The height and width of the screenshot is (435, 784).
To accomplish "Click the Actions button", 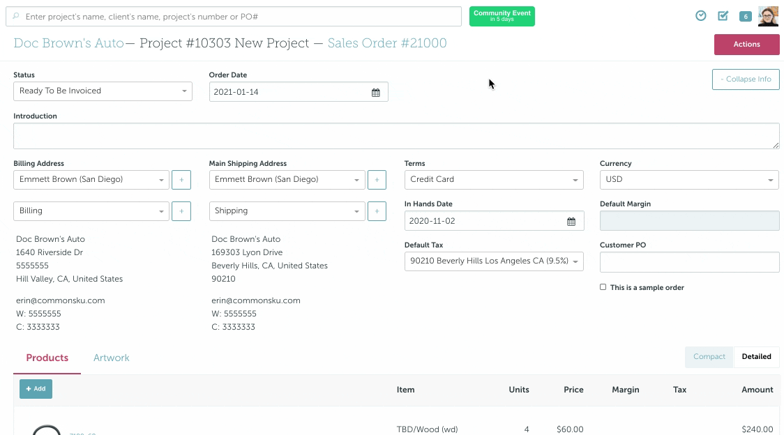I will tap(746, 45).
